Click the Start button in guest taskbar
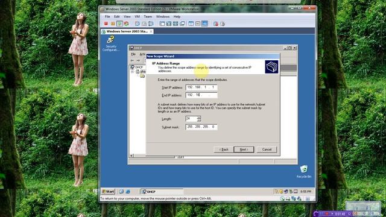 pyautogui.click(x=109, y=192)
